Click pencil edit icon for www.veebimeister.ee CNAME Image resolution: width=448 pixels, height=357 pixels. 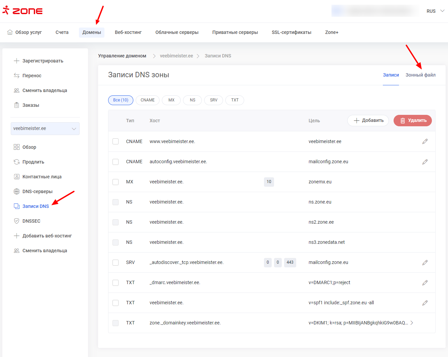pyautogui.click(x=425, y=141)
